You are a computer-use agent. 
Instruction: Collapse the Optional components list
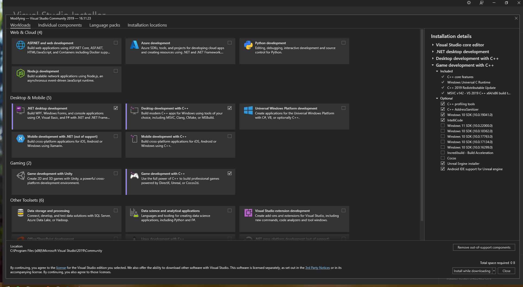[437, 98]
